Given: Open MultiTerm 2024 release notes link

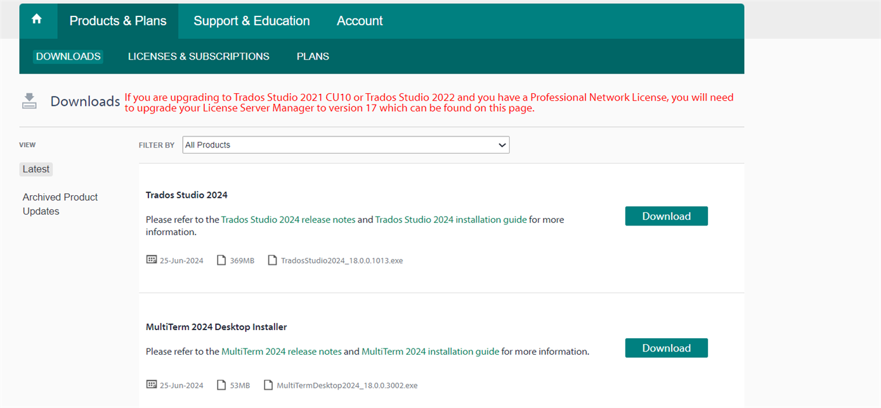Looking at the screenshot, I should click(282, 352).
